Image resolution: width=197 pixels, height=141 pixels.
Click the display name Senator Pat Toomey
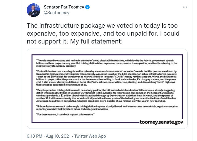click(x=64, y=7)
